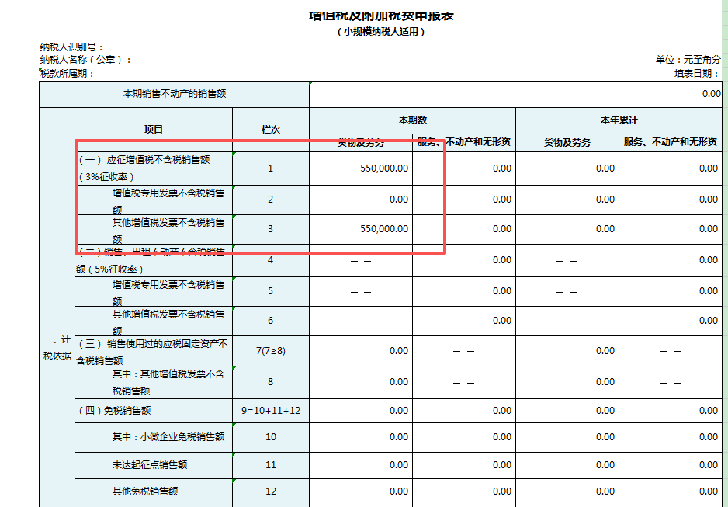
Task: Click the 填表日期 field at top right
Action: pyautogui.click(x=697, y=73)
